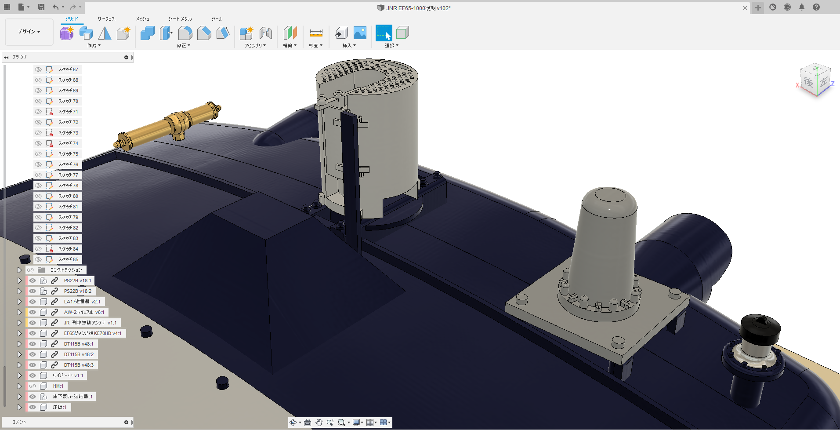The height and width of the screenshot is (430, 840).
Task: Click the Insert Derive icon
Action: (341, 33)
